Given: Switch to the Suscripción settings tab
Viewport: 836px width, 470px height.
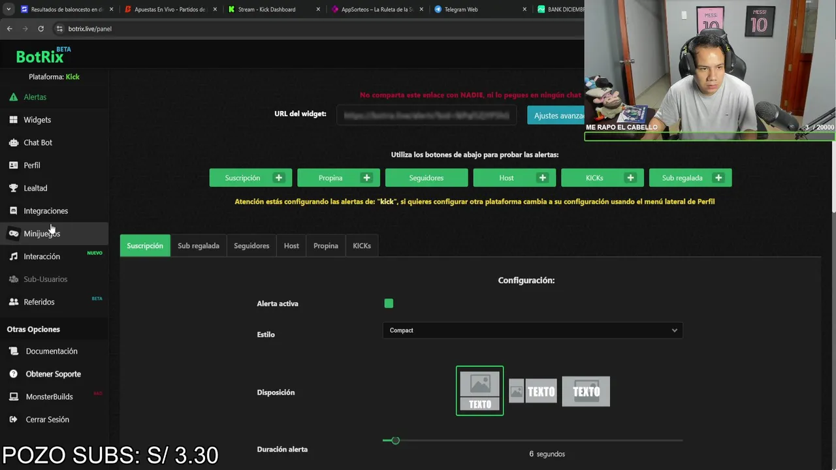Looking at the screenshot, I should pyautogui.click(x=145, y=245).
